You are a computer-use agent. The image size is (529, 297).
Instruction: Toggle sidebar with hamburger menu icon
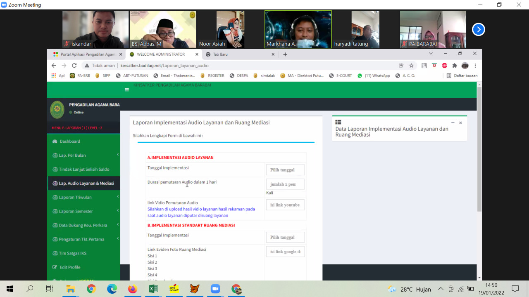tap(127, 90)
